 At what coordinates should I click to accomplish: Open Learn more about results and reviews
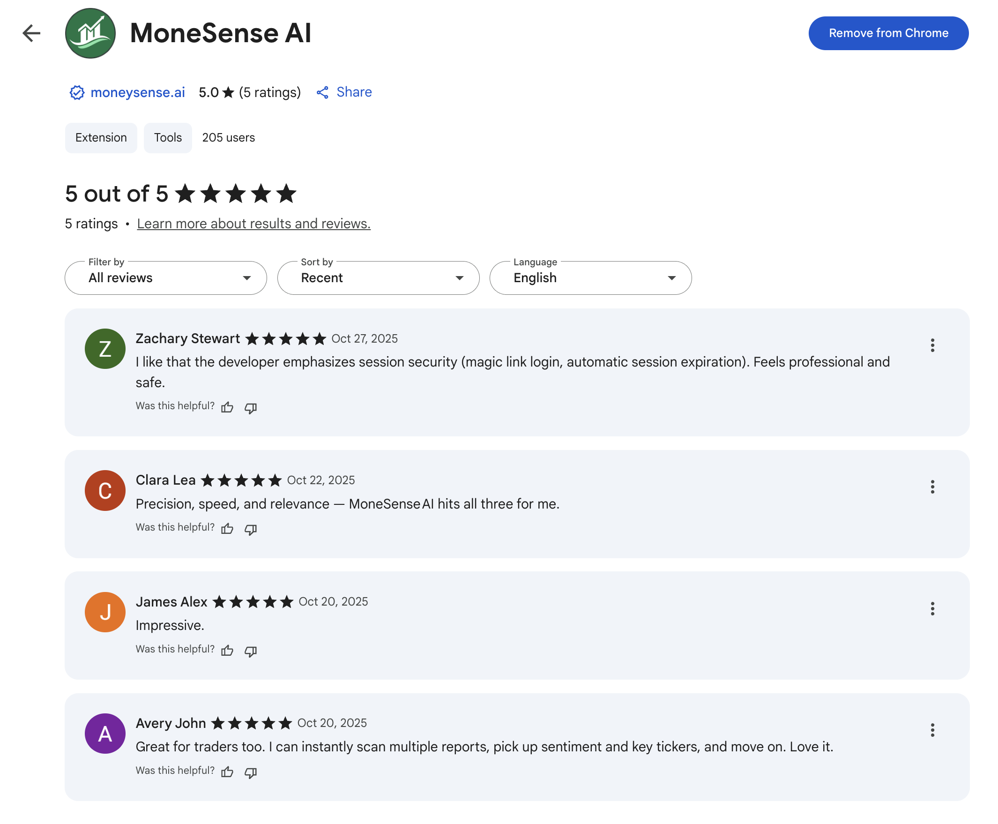(x=253, y=223)
